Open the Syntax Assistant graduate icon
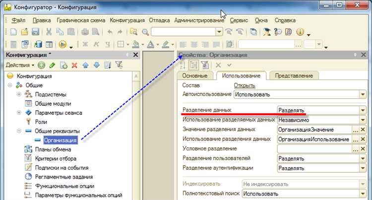Image resolution: width=372 pixels, height=200 pixels. coord(267,32)
